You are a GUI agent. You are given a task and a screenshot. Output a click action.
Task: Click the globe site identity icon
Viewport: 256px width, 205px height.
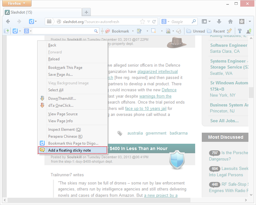pos(59,21)
